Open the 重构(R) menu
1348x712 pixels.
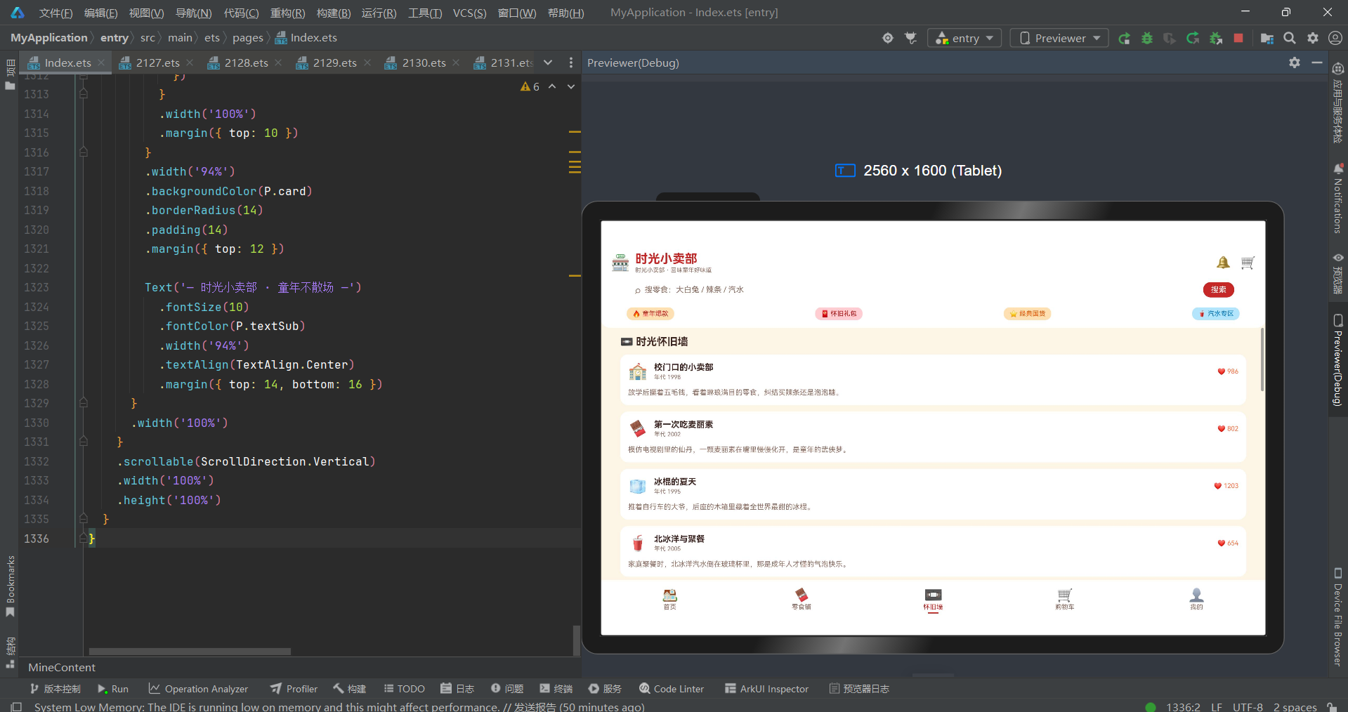point(287,13)
